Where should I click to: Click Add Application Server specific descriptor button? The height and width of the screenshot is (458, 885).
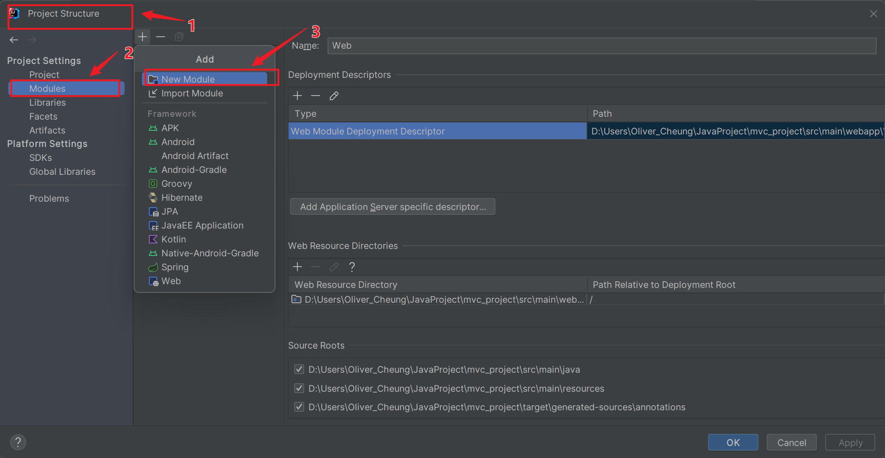392,207
